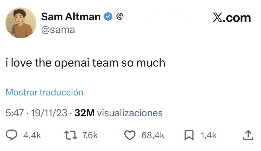Click the 1,4k bookmarks count
The height and width of the screenshot is (151, 261).
click(x=208, y=135)
